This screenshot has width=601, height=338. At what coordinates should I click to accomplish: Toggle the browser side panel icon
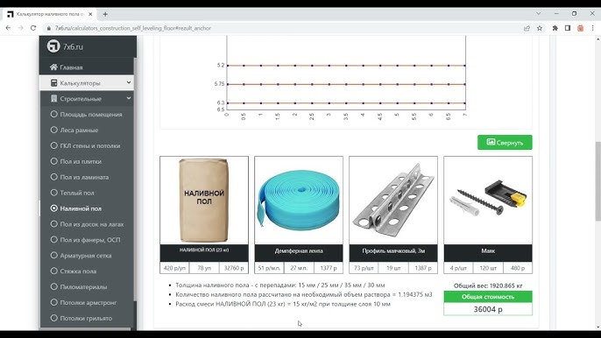click(x=568, y=28)
